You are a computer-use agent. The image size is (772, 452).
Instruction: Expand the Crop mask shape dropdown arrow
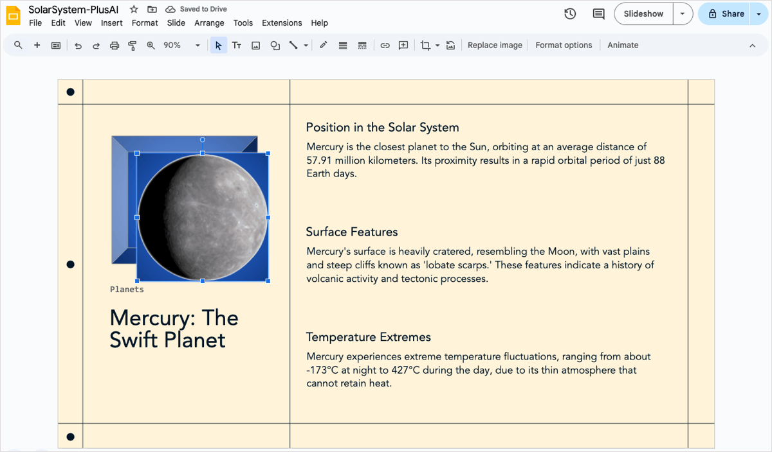(437, 46)
